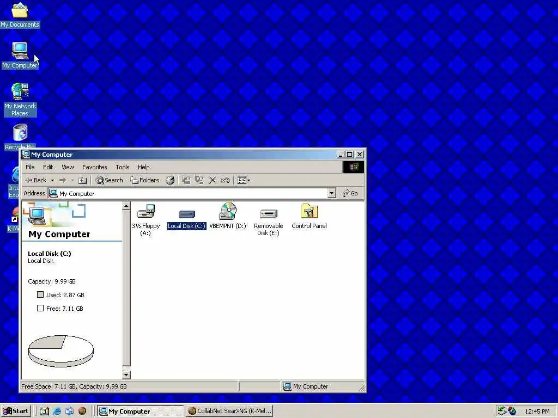Viewport: 558px width, 418px height.
Task: Click the Copy To toolbar icon
Action: point(199,180)
